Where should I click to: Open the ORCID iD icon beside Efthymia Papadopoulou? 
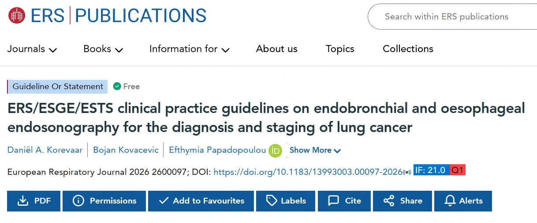point(275,151)
